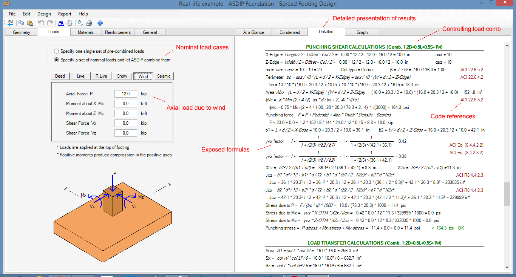Open the File menu
Screen dimensions: 516x277
pyautogui.click(x=12, y=14)
